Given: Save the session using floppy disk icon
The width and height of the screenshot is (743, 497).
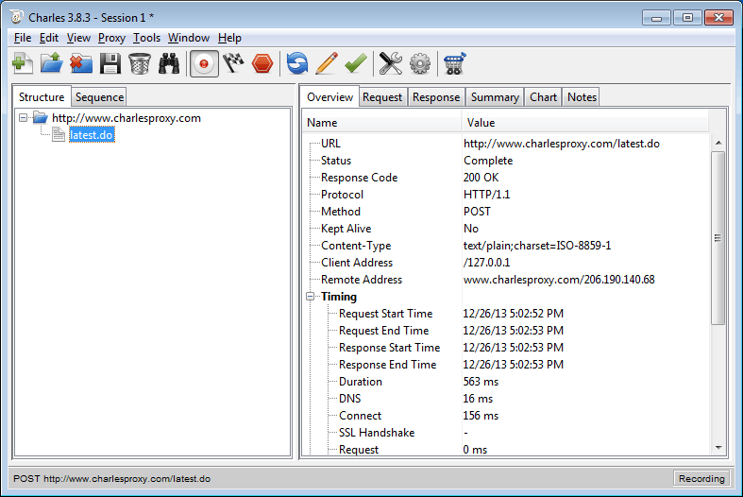Looking at the screenshot, I should (110, 63).
